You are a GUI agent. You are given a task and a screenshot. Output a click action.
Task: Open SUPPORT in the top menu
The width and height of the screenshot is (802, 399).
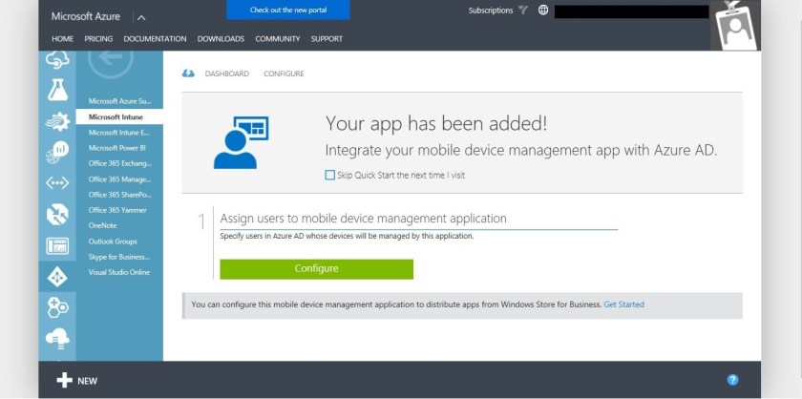tap(327, 39)
